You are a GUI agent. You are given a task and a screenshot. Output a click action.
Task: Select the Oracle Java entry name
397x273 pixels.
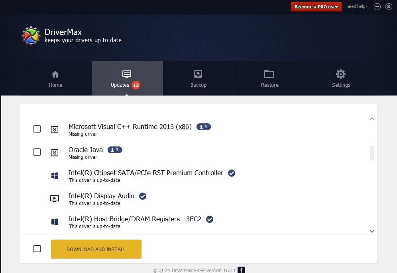coord(86,150)
